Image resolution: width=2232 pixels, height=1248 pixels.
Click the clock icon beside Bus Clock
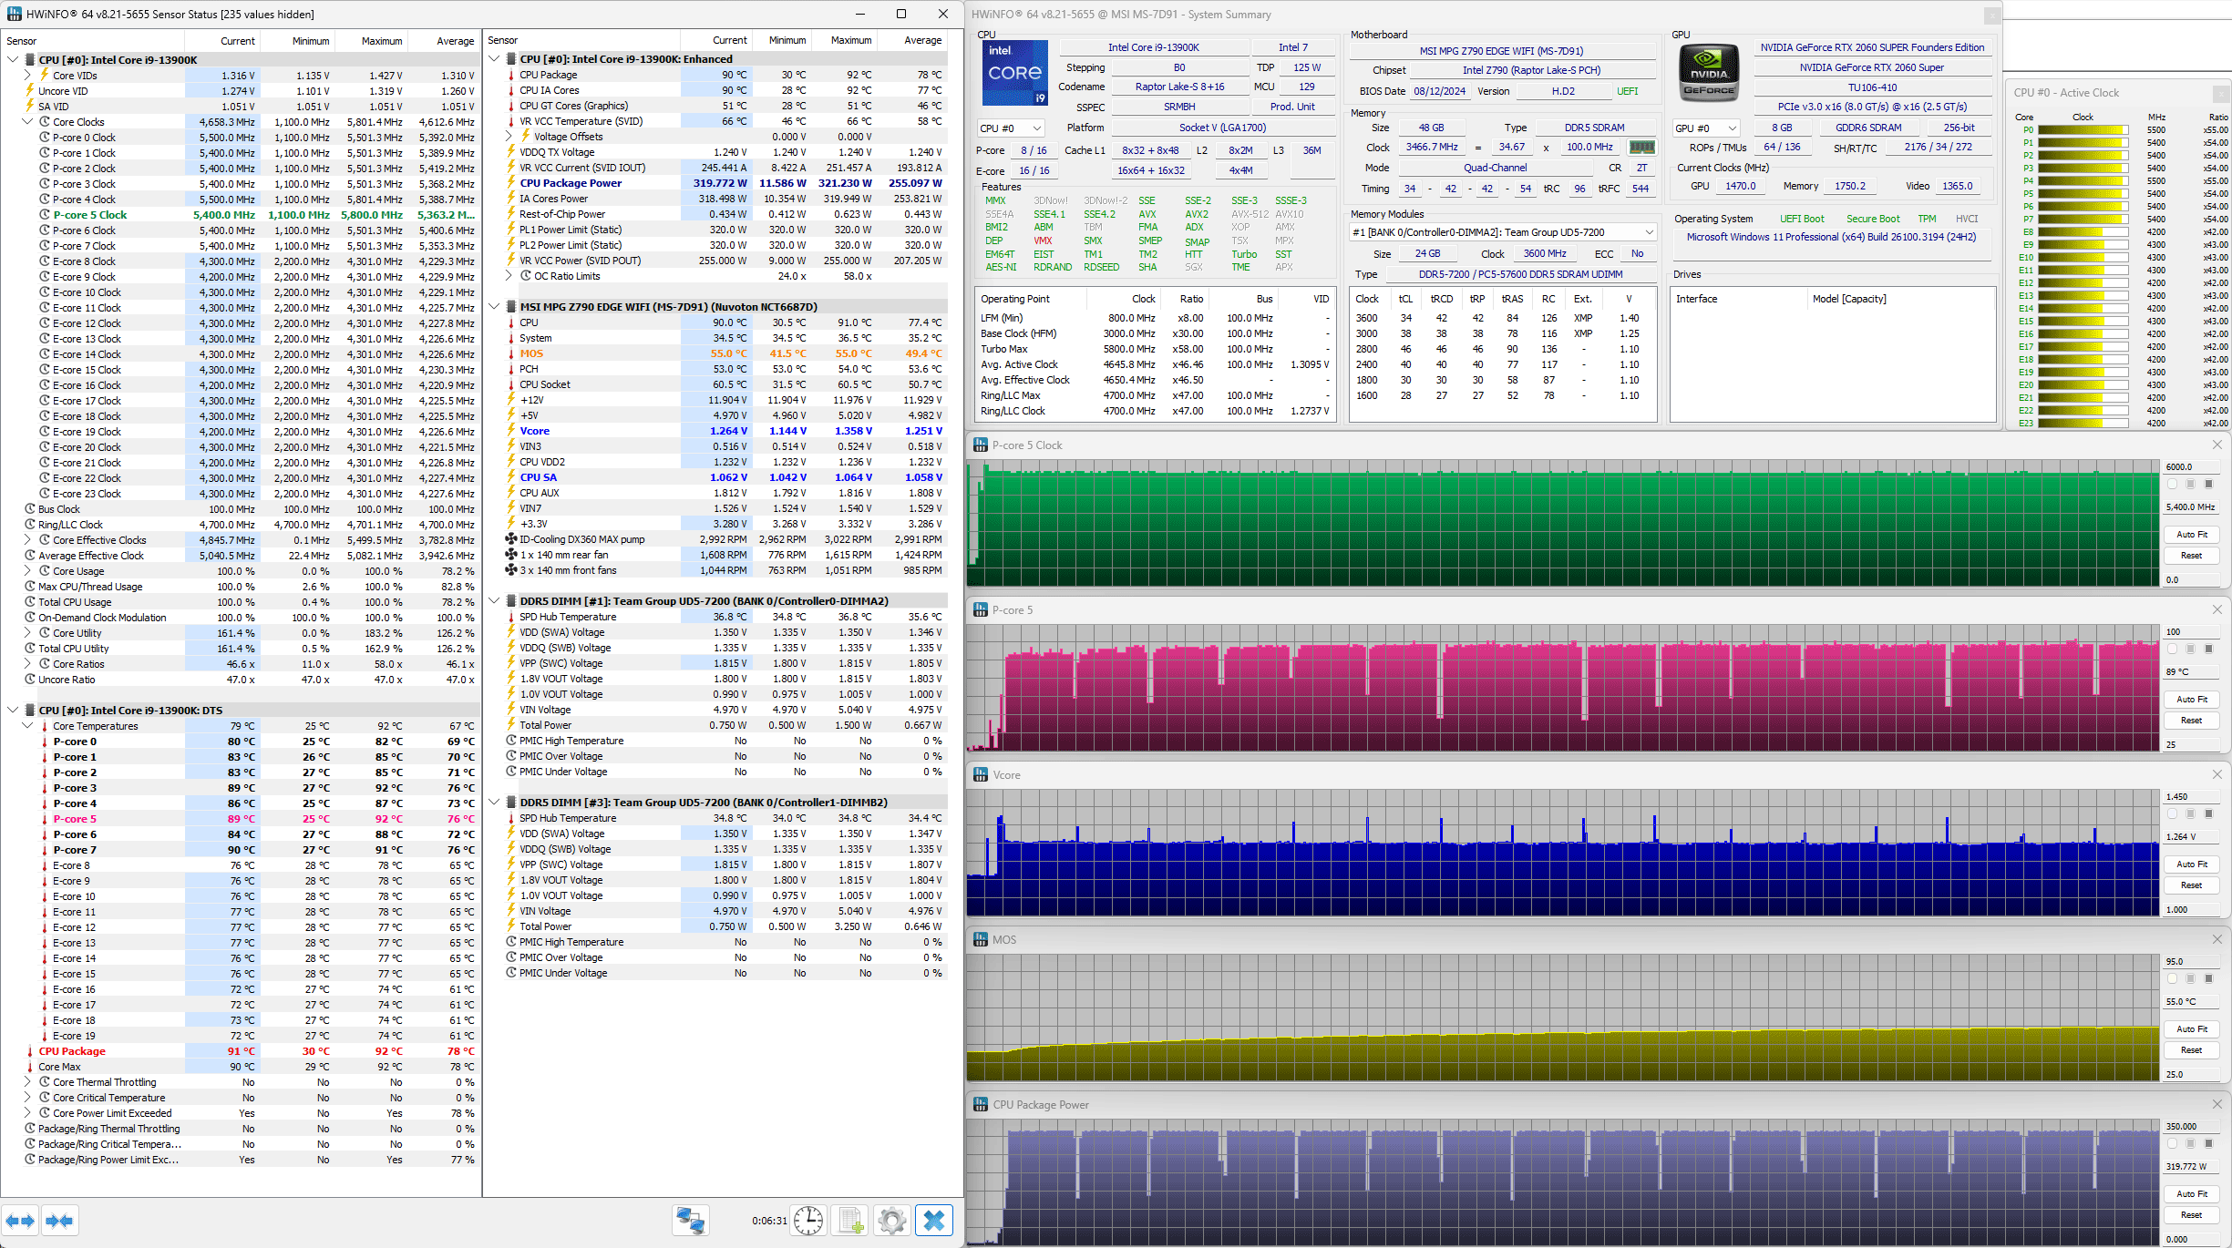point(30,509)
